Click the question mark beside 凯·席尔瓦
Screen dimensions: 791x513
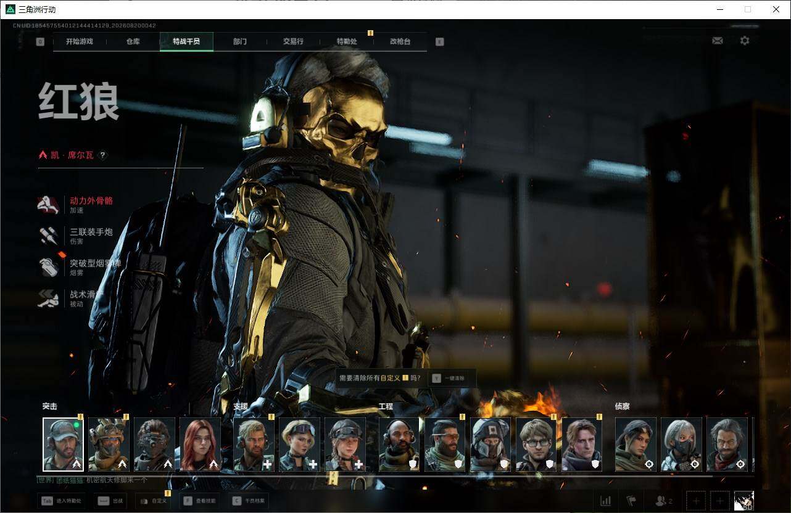pos(103,155)
